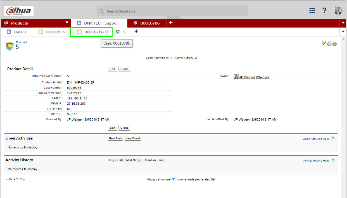Click the [Change] owner link
This screenshot has height=198, width=347.
(262, 77)
